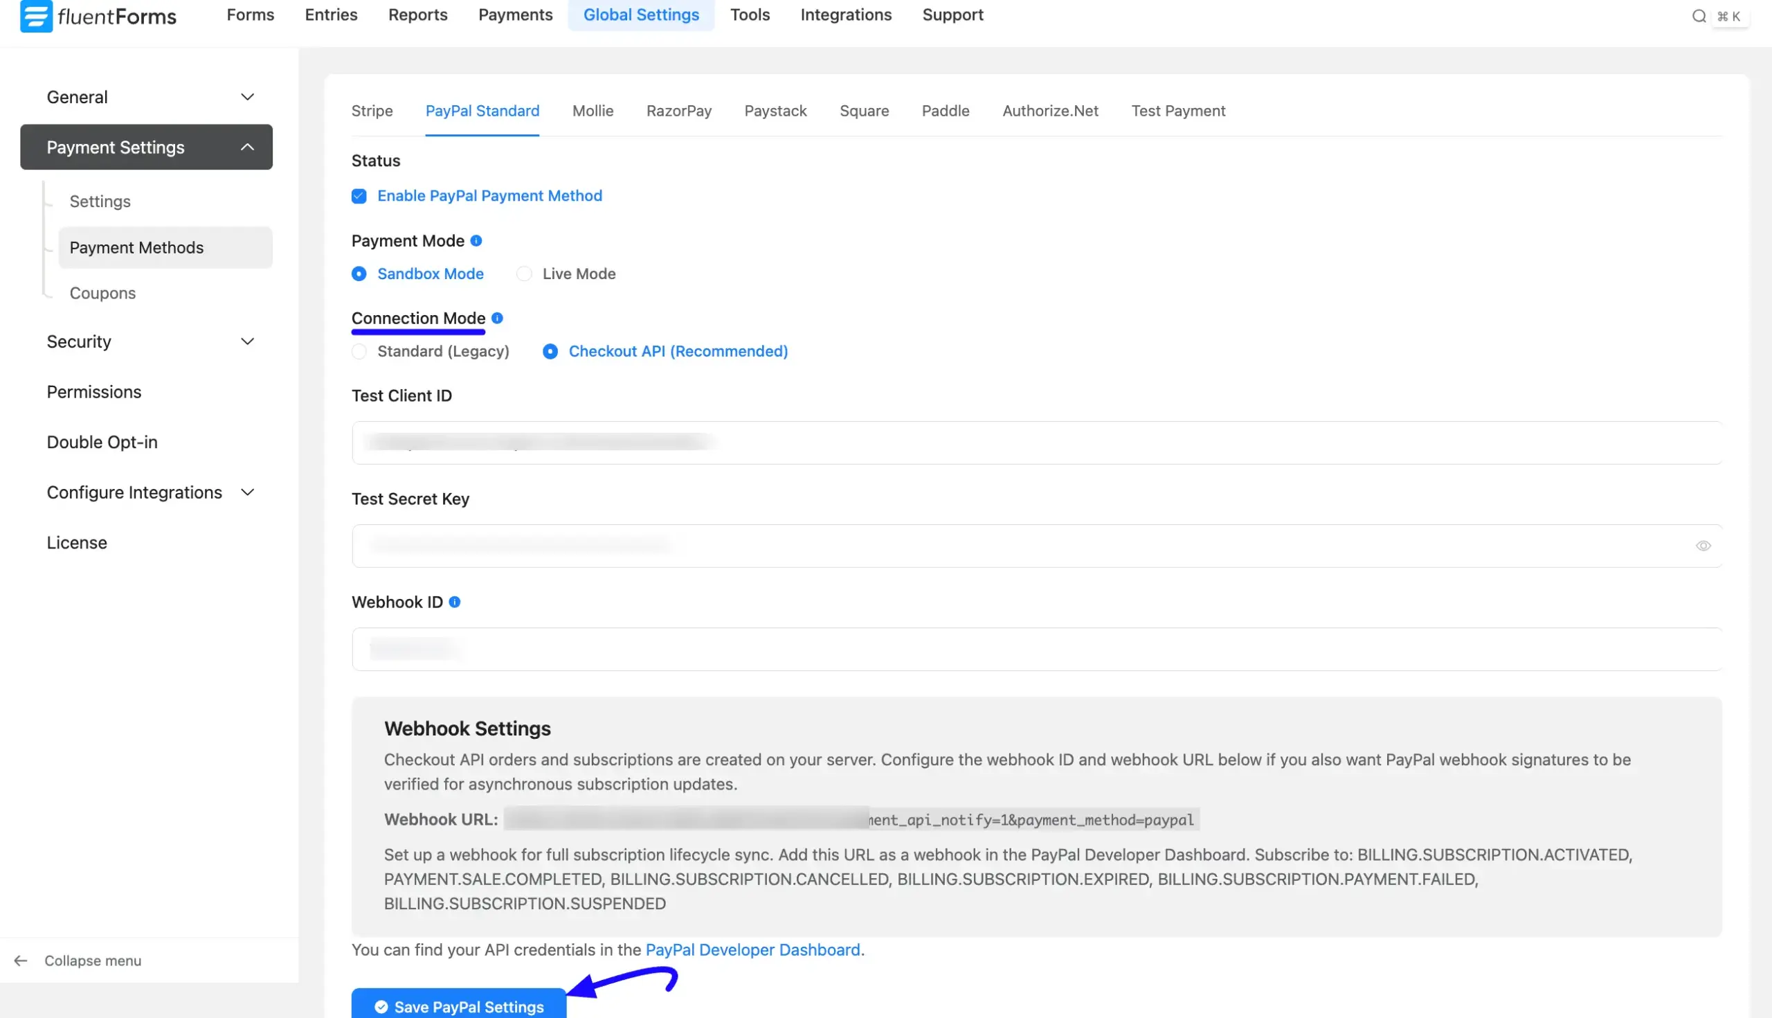Open the search magnifier icon
The image size is (1772, 1018).
point(1699,16)
